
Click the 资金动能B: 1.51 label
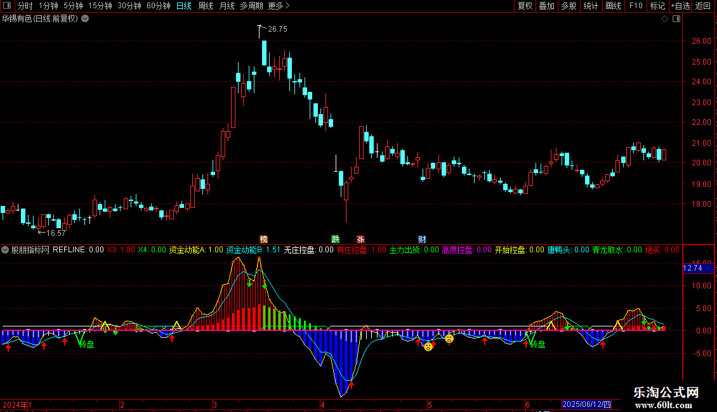(x=253, y=250)
